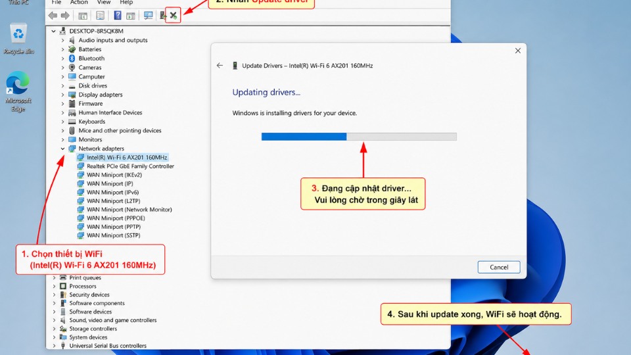
Task: Click the Audio inputs and outputs speaker icon
Action: pyautogui.click(x=72, y=40)
